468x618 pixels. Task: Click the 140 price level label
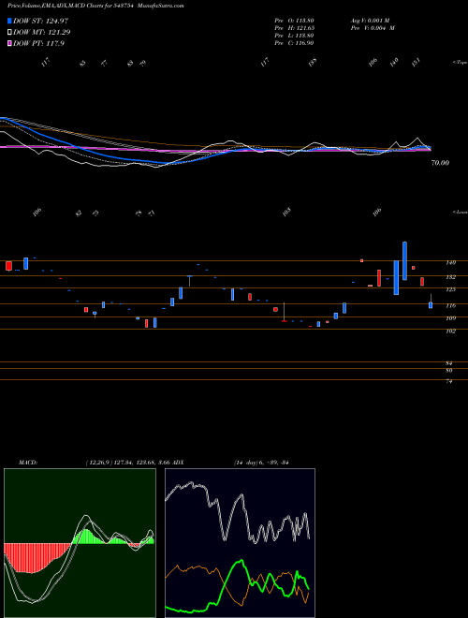450,262
